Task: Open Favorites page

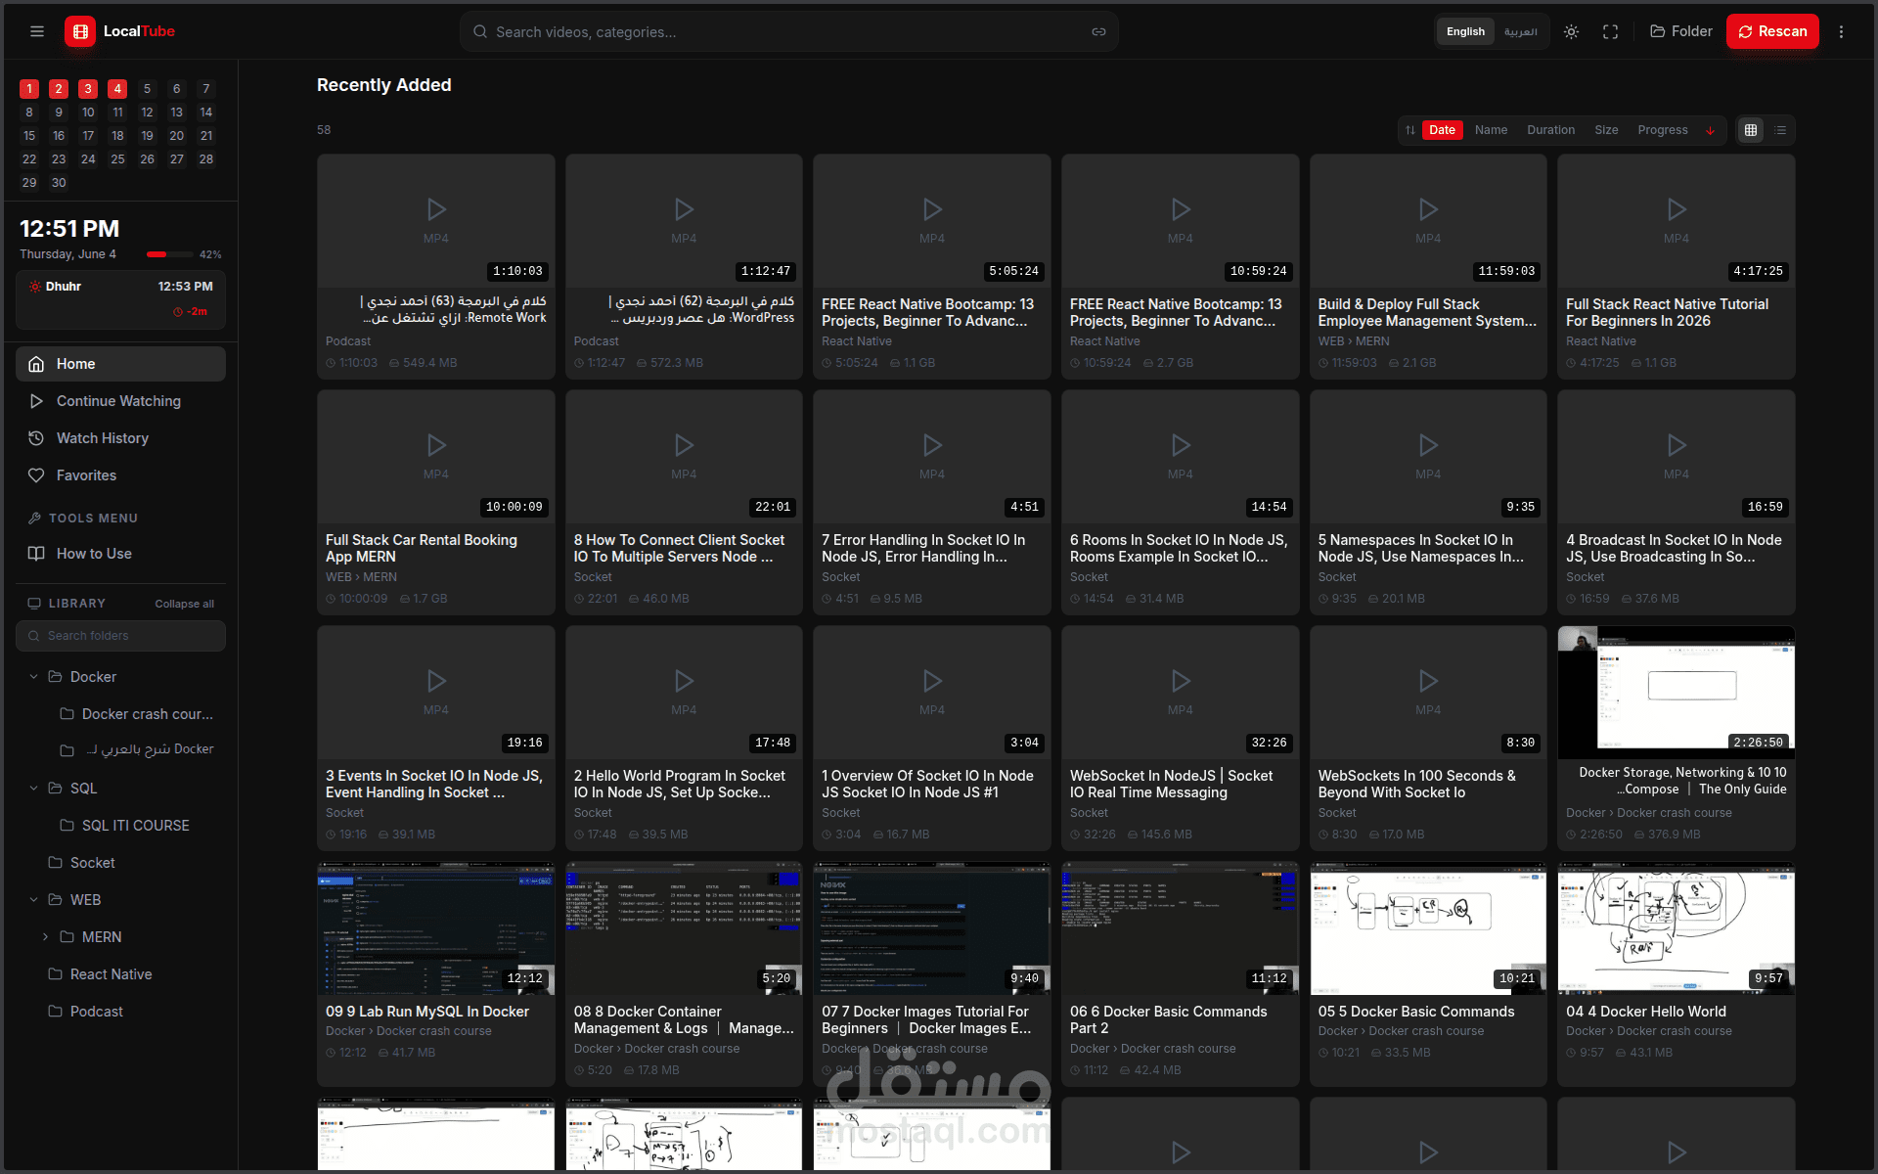Action: (120, 475)
